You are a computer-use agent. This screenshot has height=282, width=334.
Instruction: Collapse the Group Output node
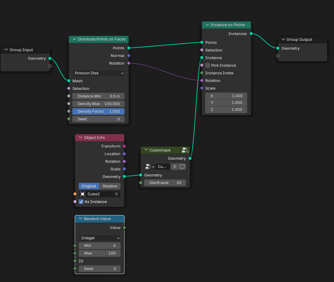283,40
